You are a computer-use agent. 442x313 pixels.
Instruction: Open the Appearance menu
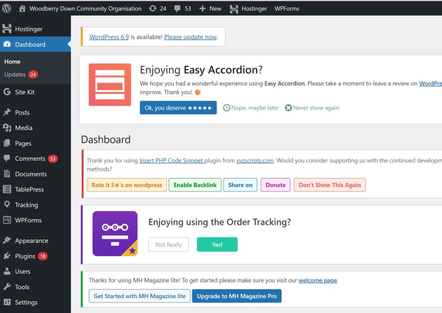click(31, 241)
